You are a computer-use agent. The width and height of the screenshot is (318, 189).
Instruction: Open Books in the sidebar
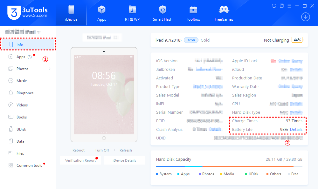(28, 117)
